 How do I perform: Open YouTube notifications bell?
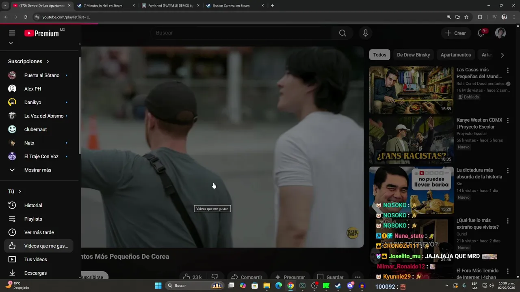pos(481,33)
